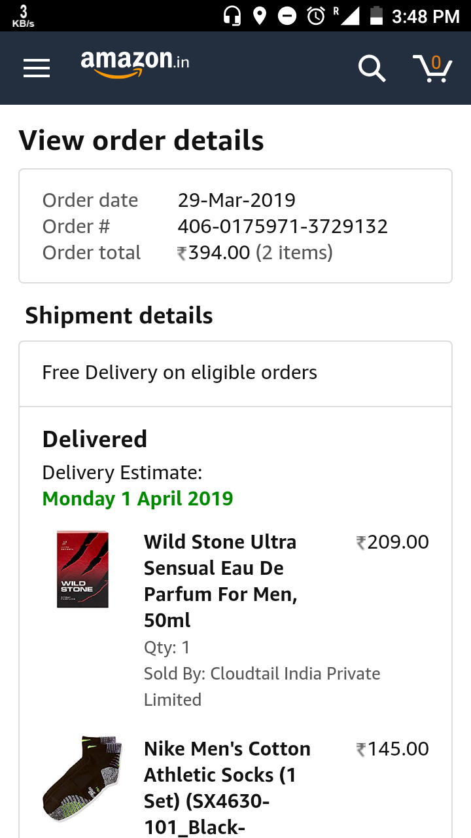The image size is (471, 838).
Task: Tap the do-not-disturb status icon
Action: [287, 16]
